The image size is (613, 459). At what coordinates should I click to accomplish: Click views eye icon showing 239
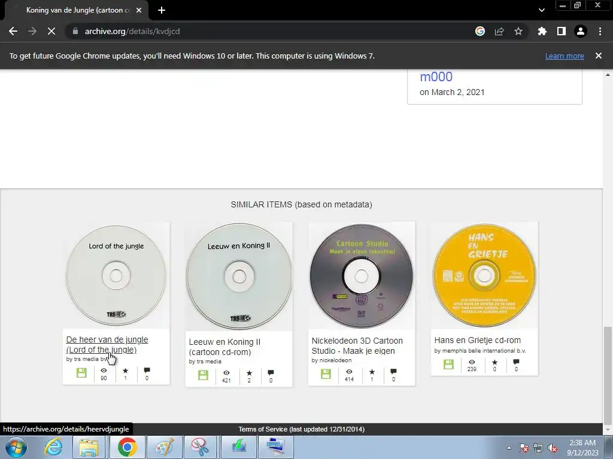click(472, 362)
